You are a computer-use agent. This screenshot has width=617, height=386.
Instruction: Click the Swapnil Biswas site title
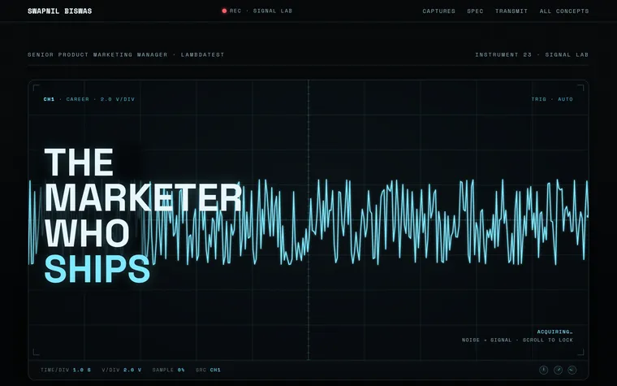click(60, 11)
